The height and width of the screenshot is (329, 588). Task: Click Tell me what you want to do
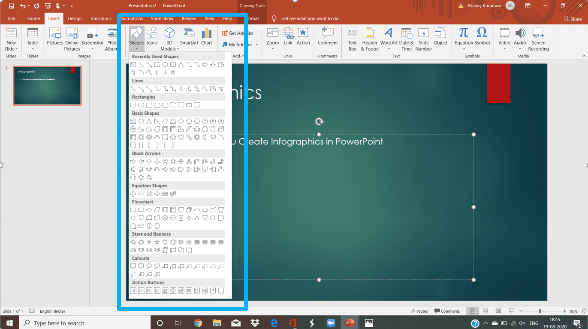(309, 18)
